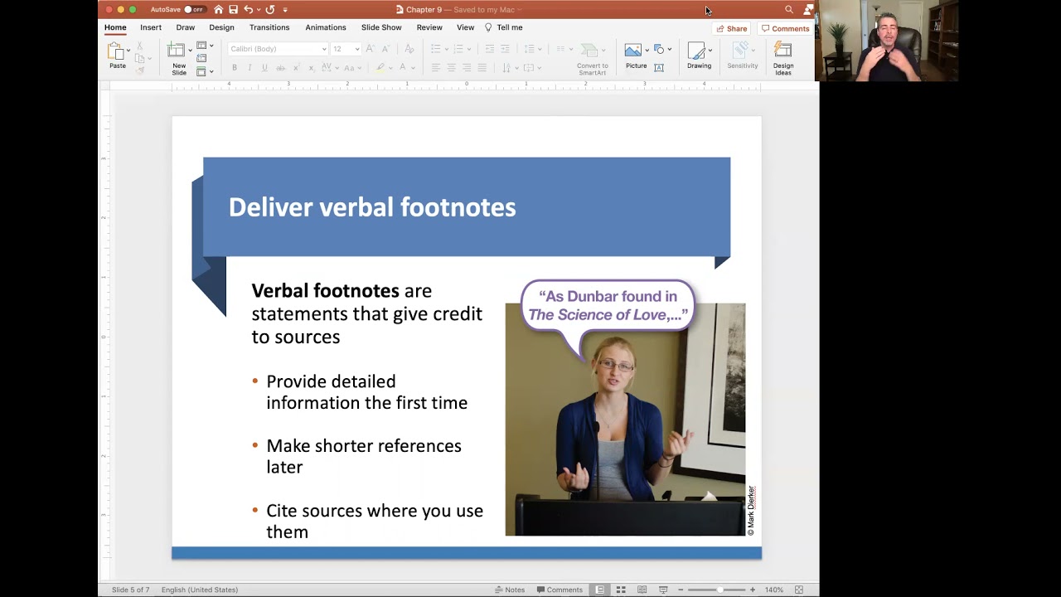Center align the text
Screen dimensions: 1061x597
pyautogui.click(x=451, y=68)
